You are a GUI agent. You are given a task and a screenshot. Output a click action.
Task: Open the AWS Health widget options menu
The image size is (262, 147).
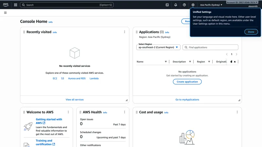click(x=124, y=112)
